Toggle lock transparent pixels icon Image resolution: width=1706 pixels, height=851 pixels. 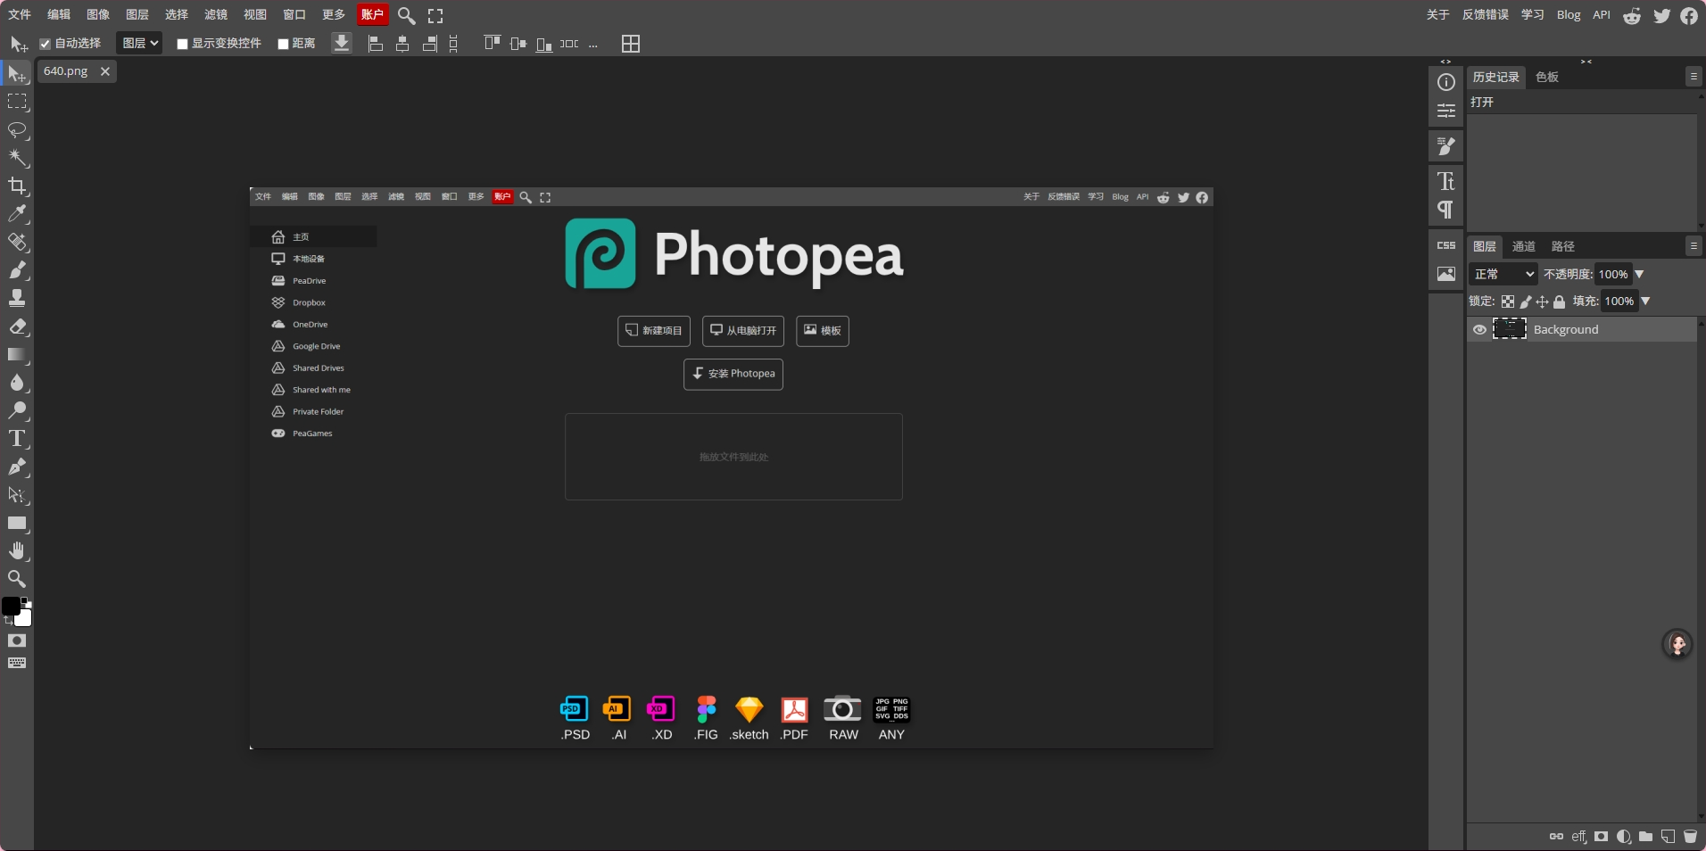[x=1507, y=302]
